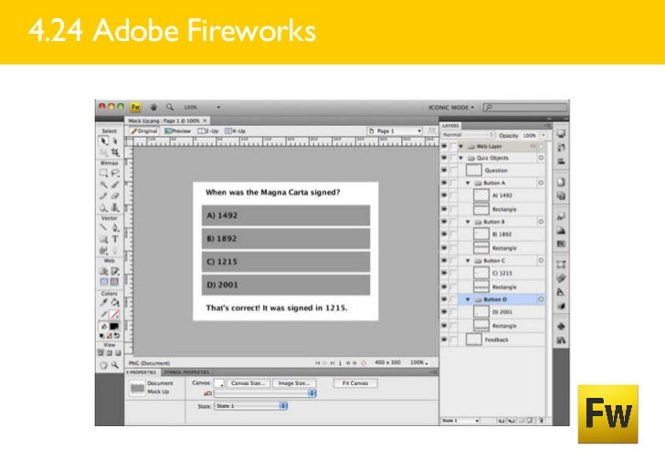The image size is (665, 470).
Task: Pick the Zoom tool in the View section
Action: click(x=115, y=365)
